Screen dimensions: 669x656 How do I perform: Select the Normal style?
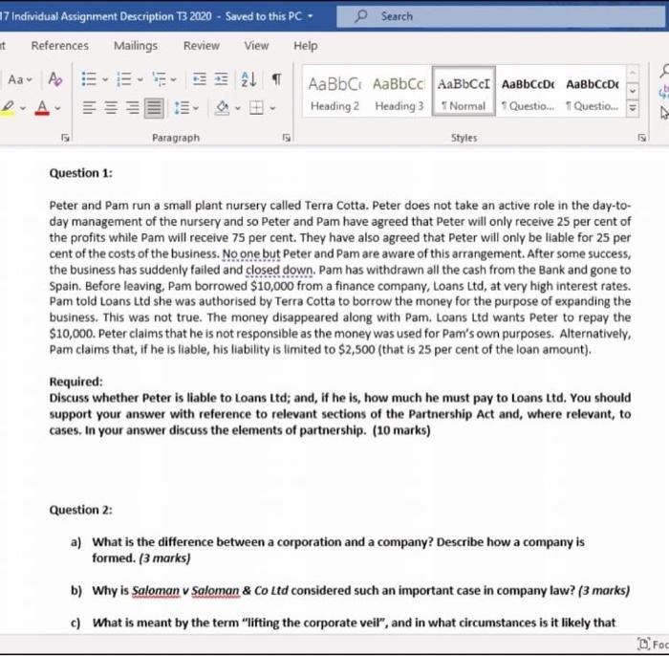[x=464, y=91]
